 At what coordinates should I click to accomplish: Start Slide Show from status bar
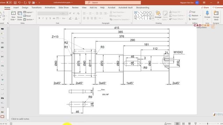click(x=195, y=124)
